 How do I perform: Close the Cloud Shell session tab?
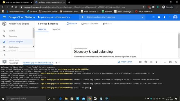(x=53, y=63)
